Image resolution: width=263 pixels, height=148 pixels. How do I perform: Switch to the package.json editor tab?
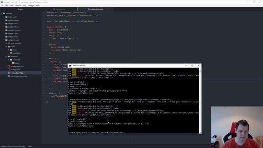(59, 9)
